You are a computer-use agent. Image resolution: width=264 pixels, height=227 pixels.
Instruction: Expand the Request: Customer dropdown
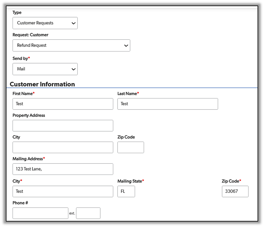click(71, 45)
